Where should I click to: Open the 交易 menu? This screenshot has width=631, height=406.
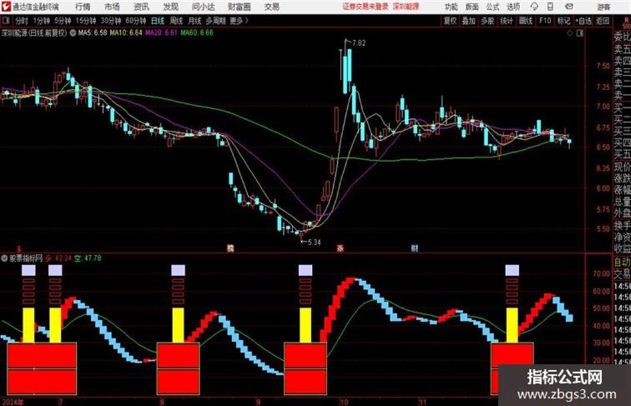click(x=272, y=7)
